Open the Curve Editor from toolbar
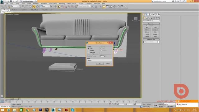The image size is (199, 112). pyautogui.click(x=107, y=7)
